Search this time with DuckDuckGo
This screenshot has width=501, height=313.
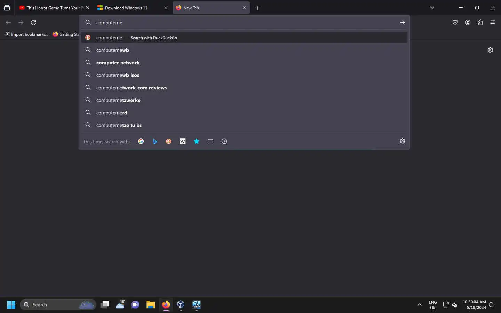tap(169, 141)
